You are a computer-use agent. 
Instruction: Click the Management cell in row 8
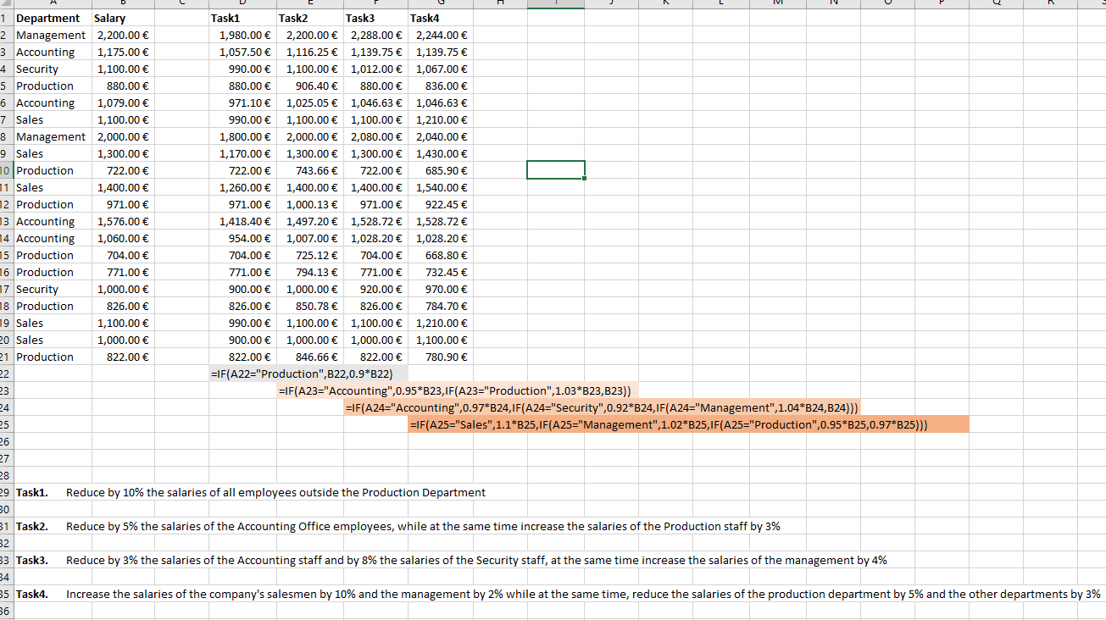point(51,136)
